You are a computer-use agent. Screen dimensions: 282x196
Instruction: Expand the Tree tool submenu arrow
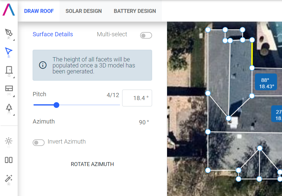pos(14,114)
